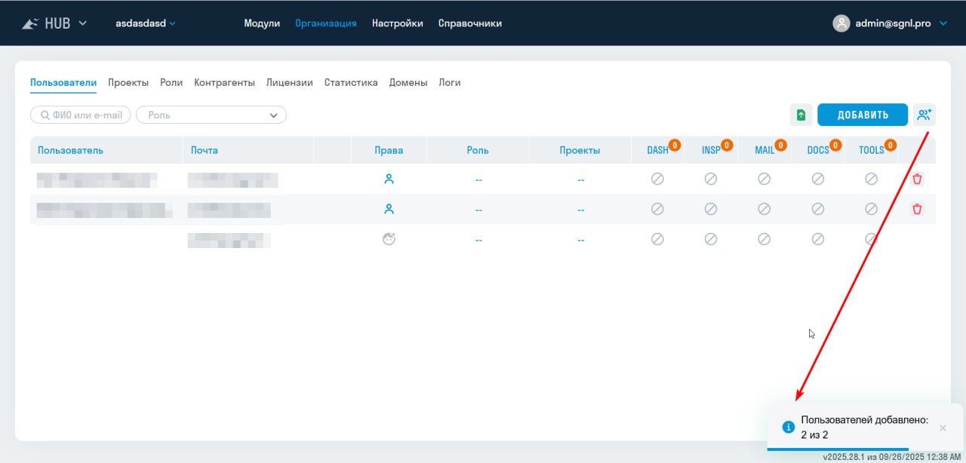Image resolution: width=966 pixels, height=463 pixels.
Task: Click the Роль column header in table
Action: pos(478,150)
